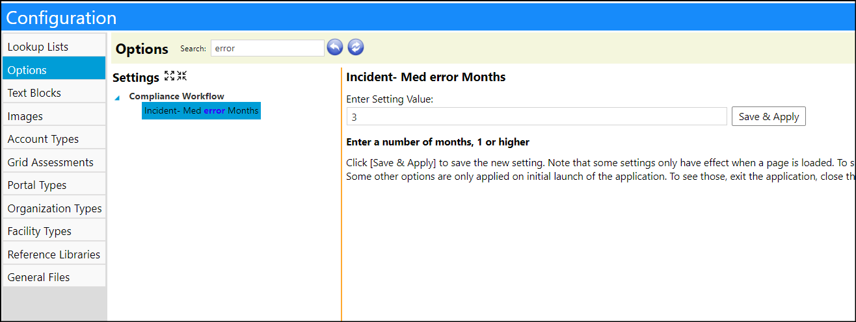Open the Lookup Lists section
Viewport: 856px width, 322px height.
point(54,47)
